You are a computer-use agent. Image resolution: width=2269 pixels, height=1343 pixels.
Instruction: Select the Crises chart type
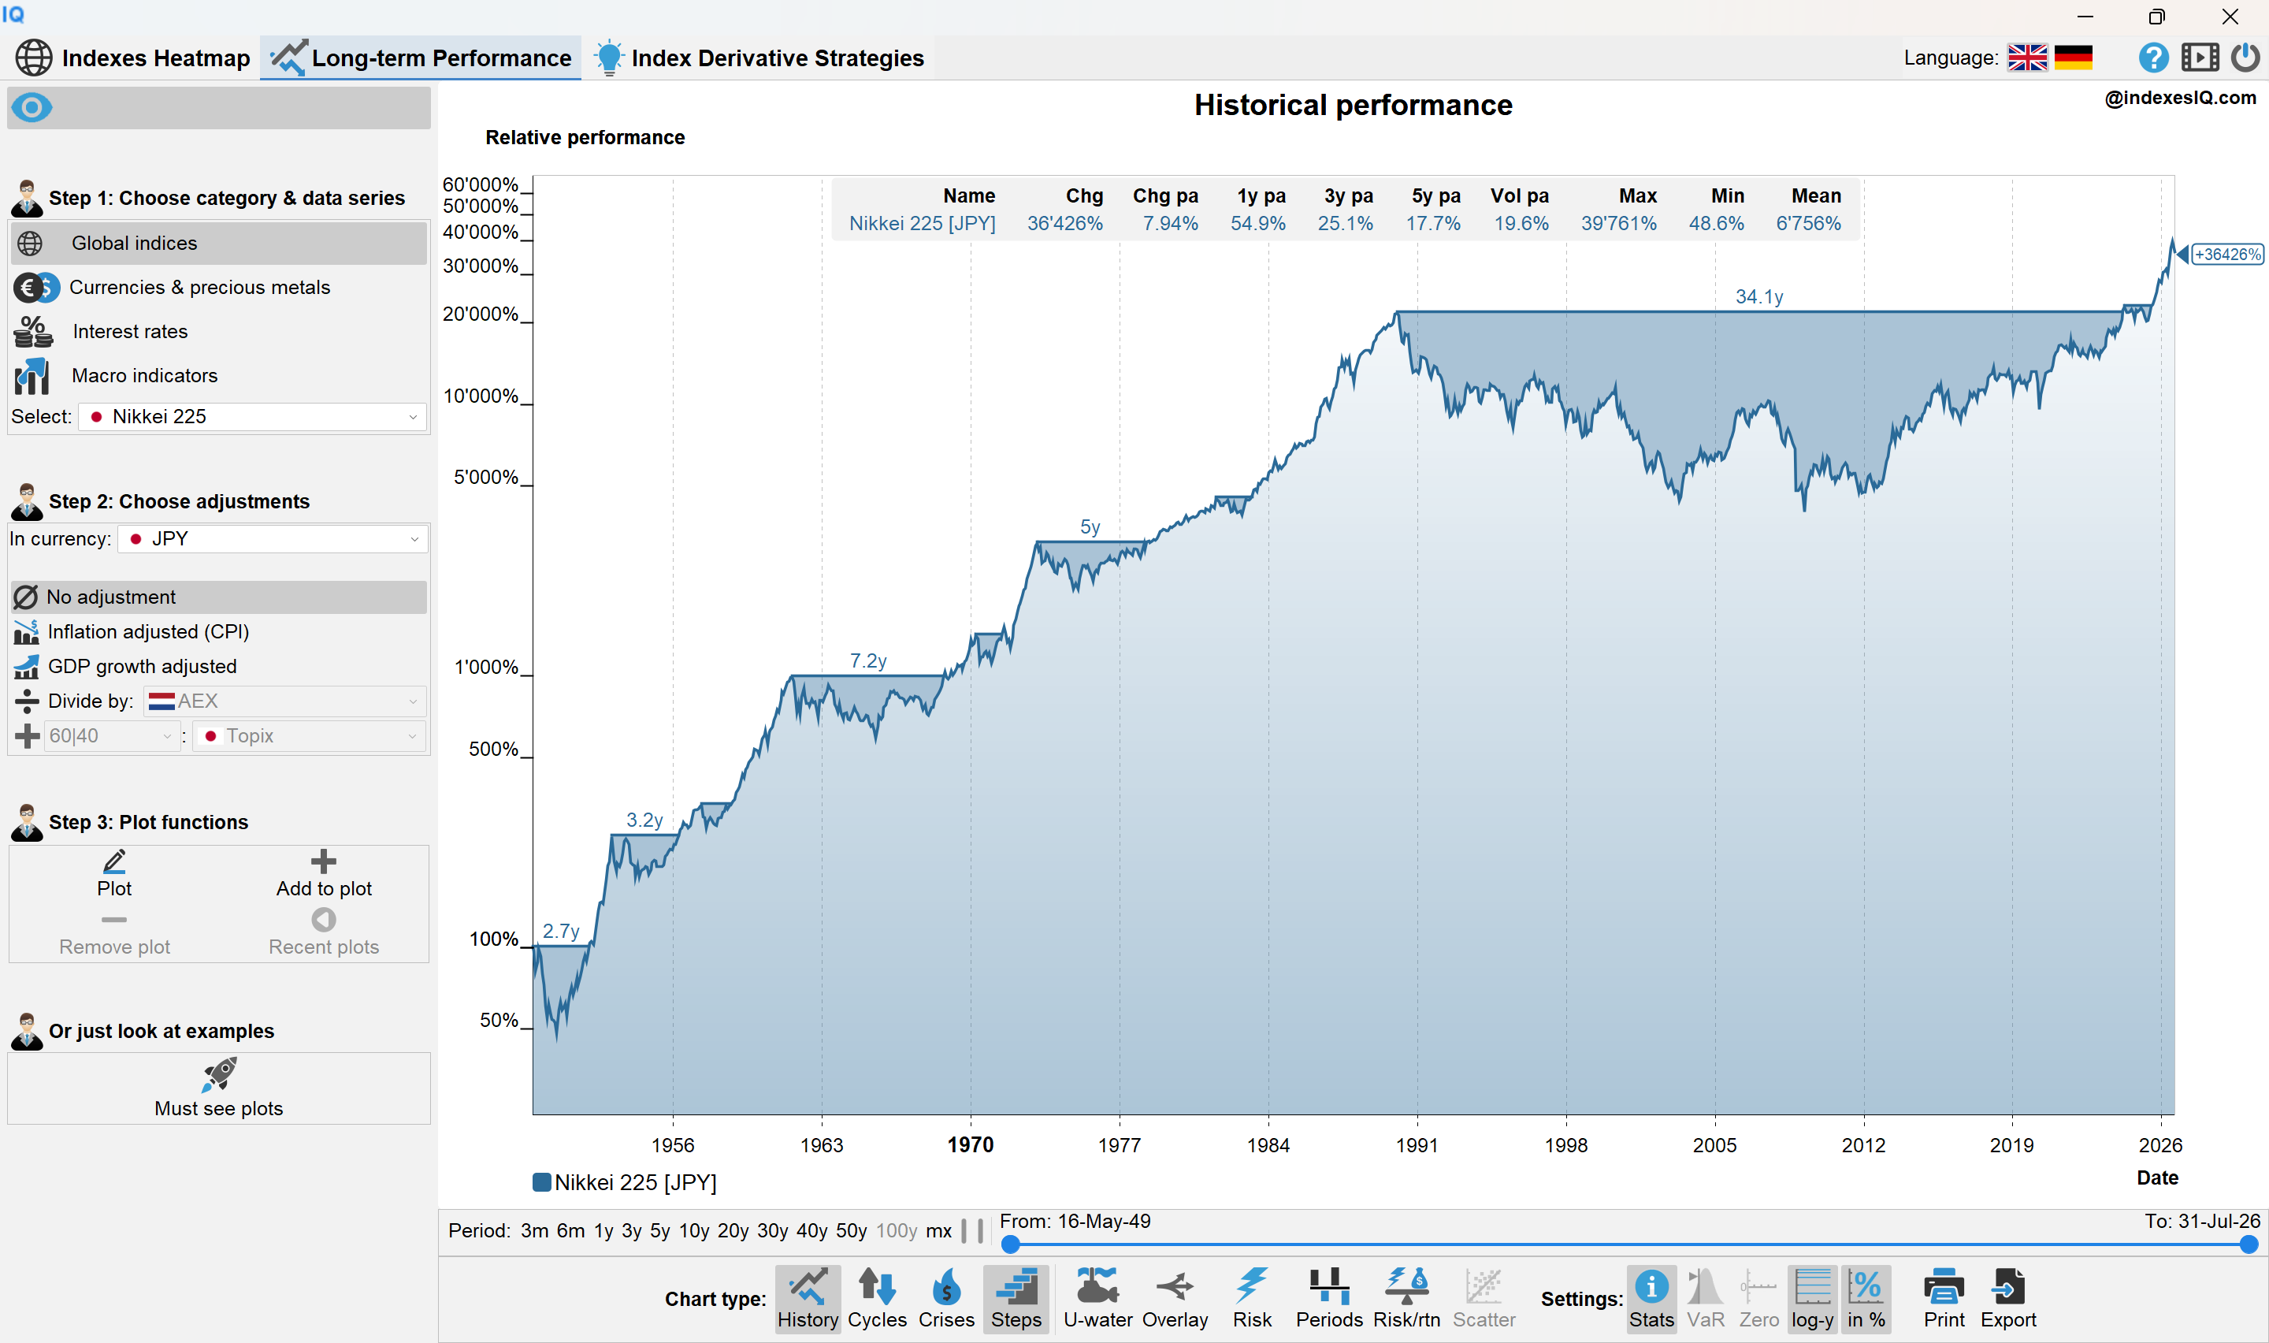click(947, 1299)
